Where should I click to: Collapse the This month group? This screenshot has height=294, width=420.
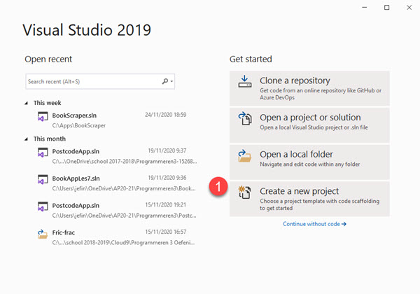(x=27, y=139)
